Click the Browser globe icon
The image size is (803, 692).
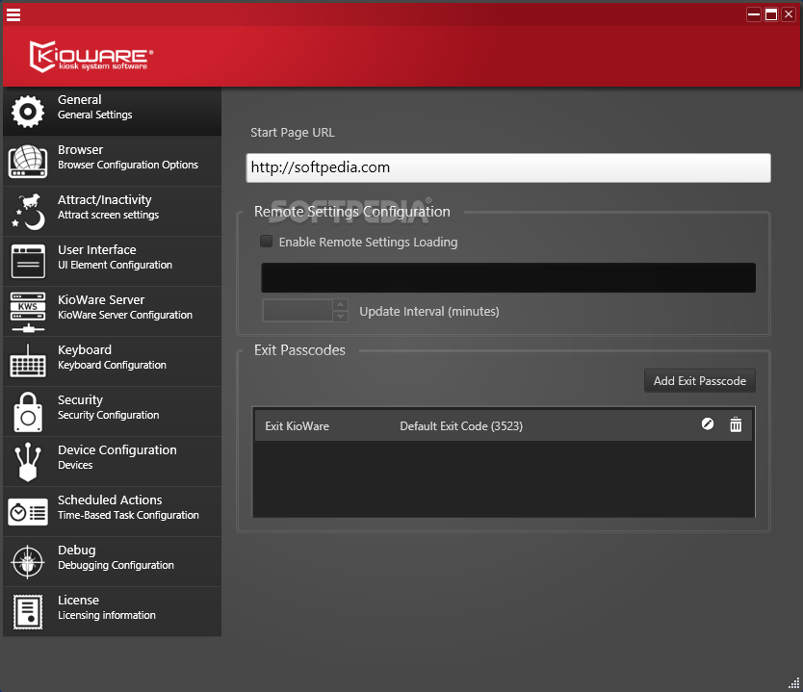point(28,162)
